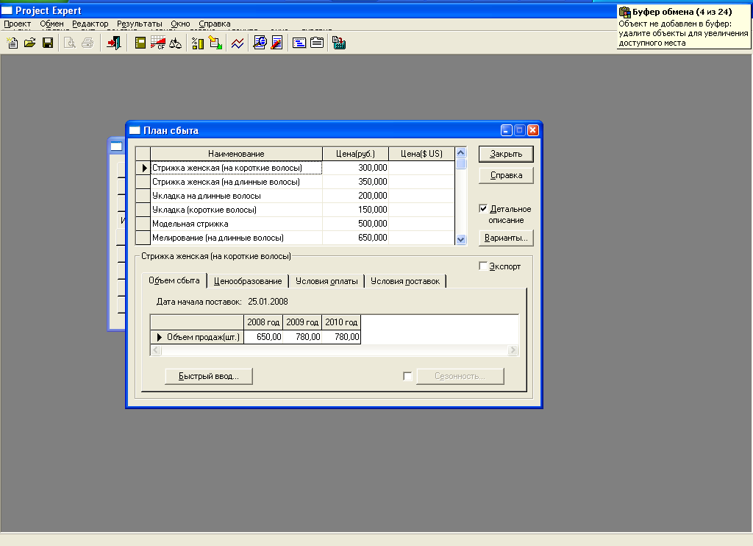Click the sheet with arrows toolbar icon
The height and width of the screenshot is (546, 753).
click(215, 43)
